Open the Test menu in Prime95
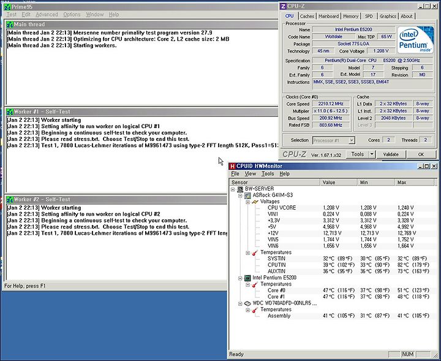The height and width of the screenshot is (361, 441). (12, 14)
